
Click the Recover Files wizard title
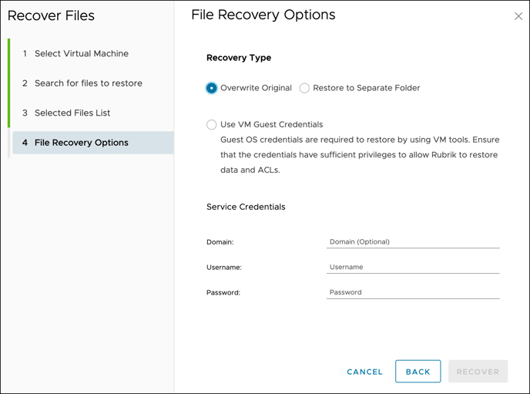click(51, 15)
